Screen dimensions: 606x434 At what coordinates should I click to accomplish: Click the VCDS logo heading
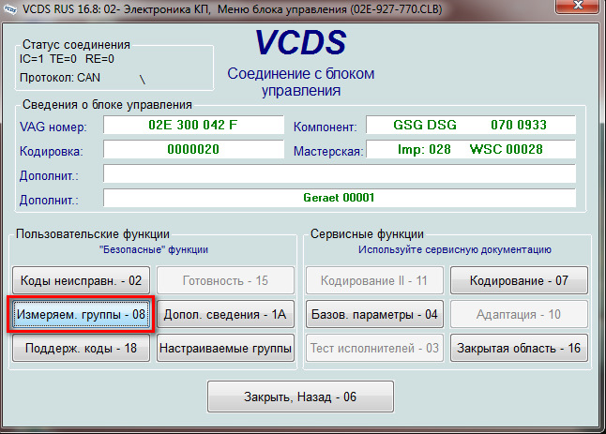tap(301, 42)
